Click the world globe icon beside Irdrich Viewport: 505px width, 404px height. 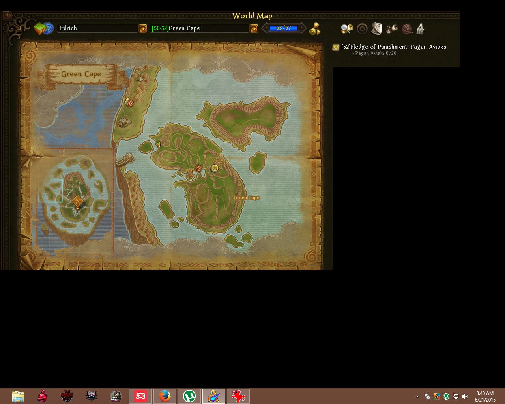(44, 28)
